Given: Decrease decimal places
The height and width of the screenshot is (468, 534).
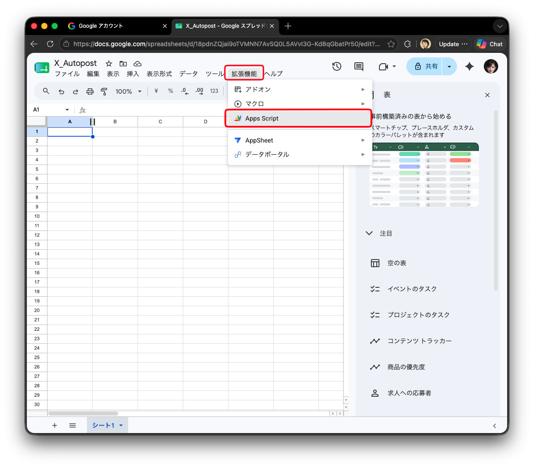Looking at the screenshot, I should [x=185, y=91].
